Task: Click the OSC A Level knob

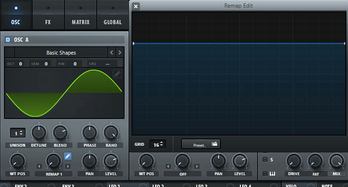Action: click(x=111, y=161)
